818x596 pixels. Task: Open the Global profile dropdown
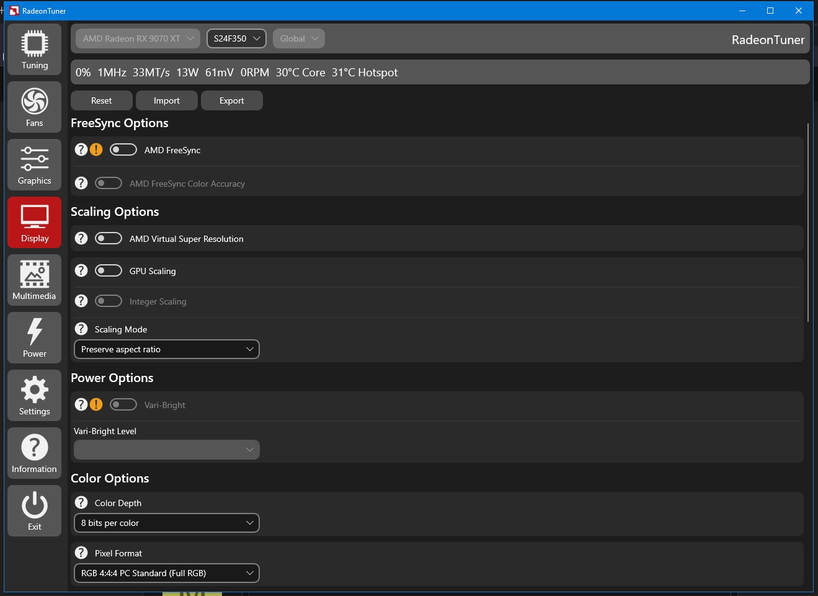(x=299, y=38)
